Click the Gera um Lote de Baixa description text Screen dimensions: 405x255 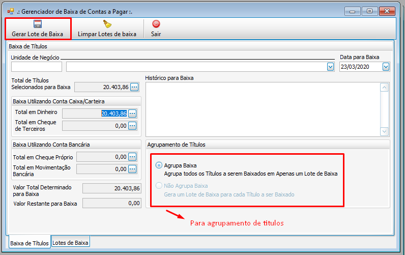click(x=229, y=194)
